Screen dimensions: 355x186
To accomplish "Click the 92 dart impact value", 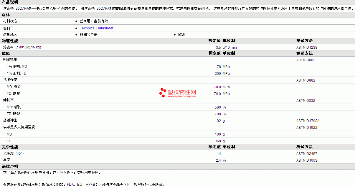I will click(x=219, y=121).
